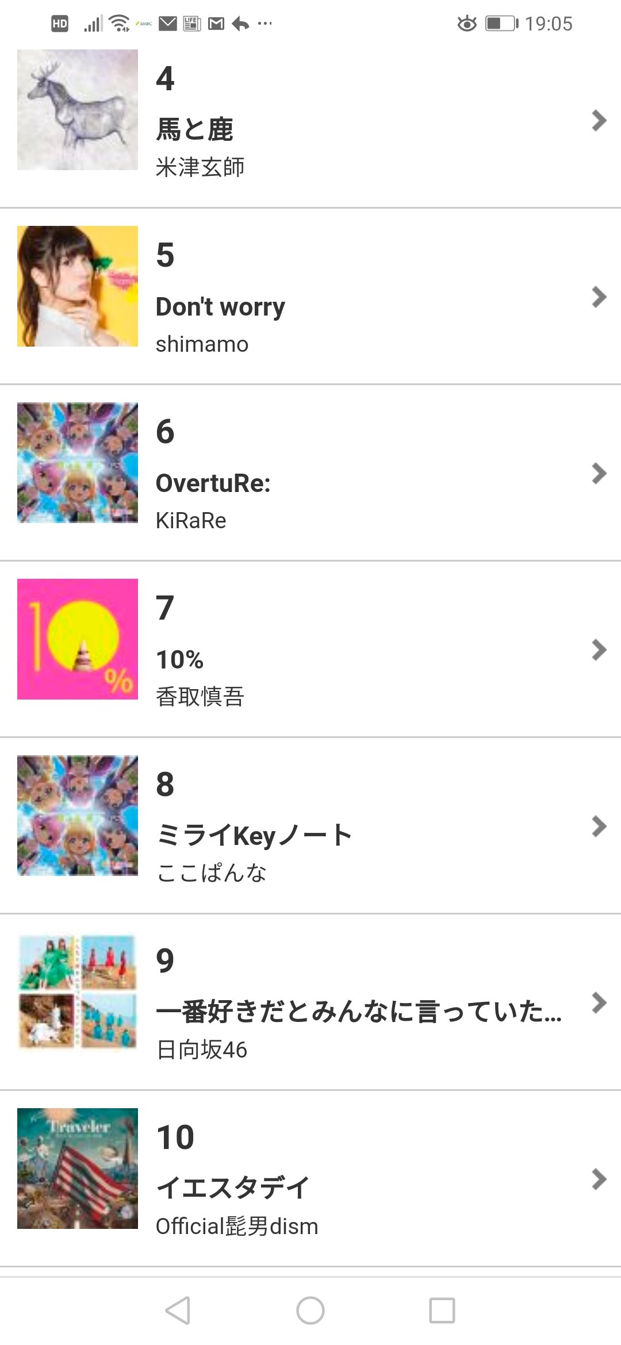Open chevron arrow for Don't worry
The height and width of the screenshot is (1345, 621).
pyautogui.click(x=599, y=297)
